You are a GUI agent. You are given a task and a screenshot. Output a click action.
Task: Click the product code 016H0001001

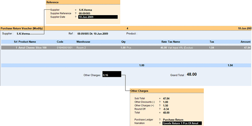point(65,48)
